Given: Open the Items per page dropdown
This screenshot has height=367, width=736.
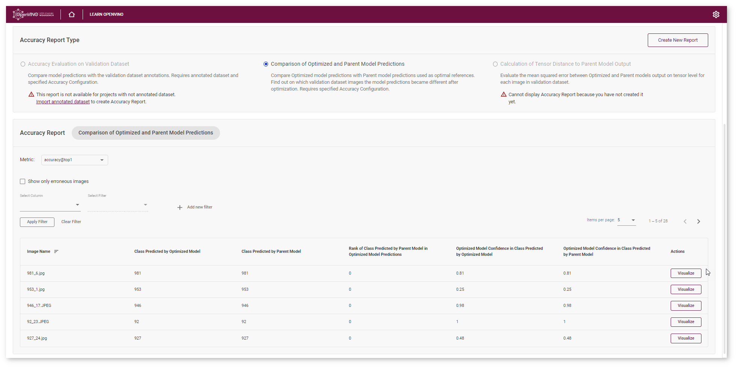Looking at the screenshot, I should [626, 220].
